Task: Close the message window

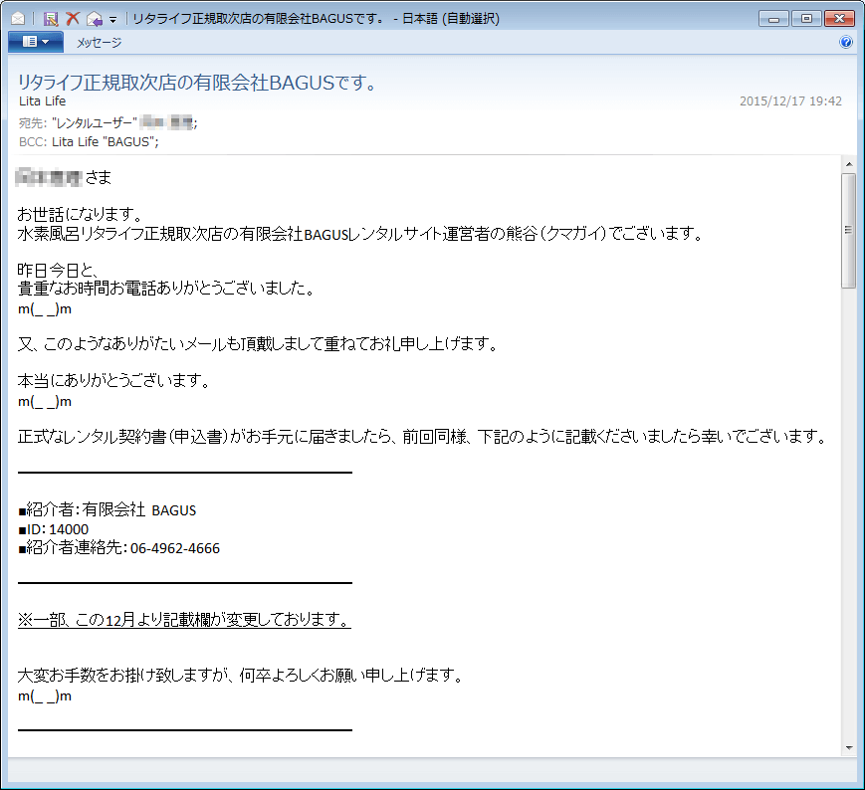Action: tap(840, 19)
